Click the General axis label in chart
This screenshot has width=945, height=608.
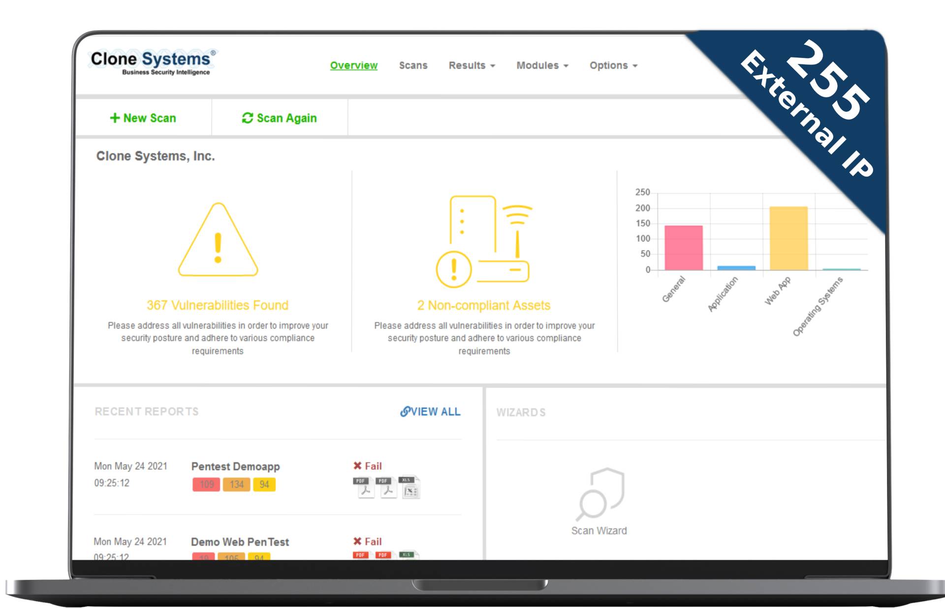(x=673, y=289)
